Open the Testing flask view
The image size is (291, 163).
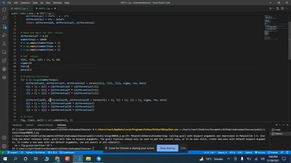4,43
